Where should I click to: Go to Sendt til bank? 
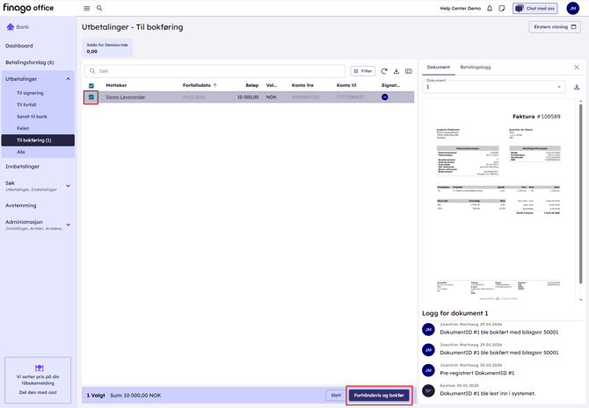point(32,117)
